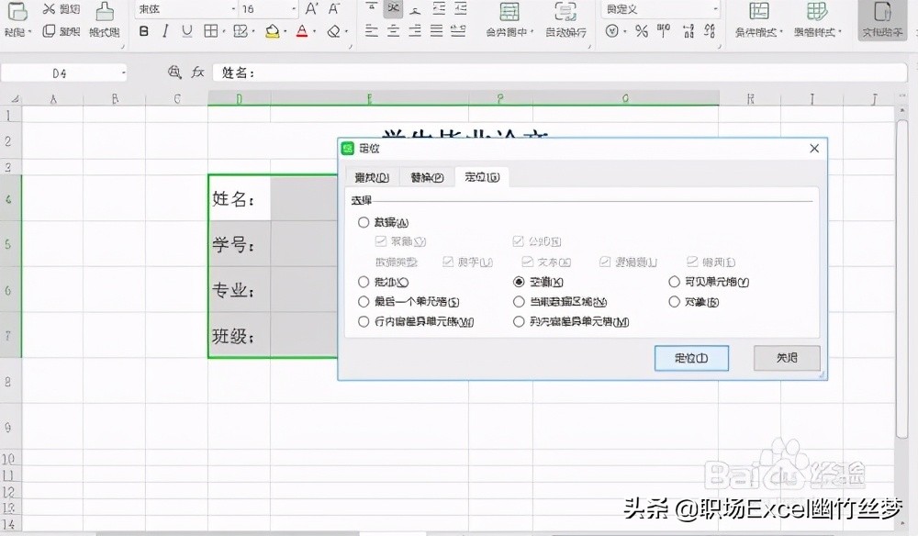Click the 定位 confirm button
Image resolution: width=918 pixels, height=536 pixels.
(x=691, y=359)
